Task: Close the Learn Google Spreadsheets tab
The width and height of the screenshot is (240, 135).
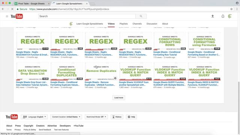Action: click(x=87, y=3)
